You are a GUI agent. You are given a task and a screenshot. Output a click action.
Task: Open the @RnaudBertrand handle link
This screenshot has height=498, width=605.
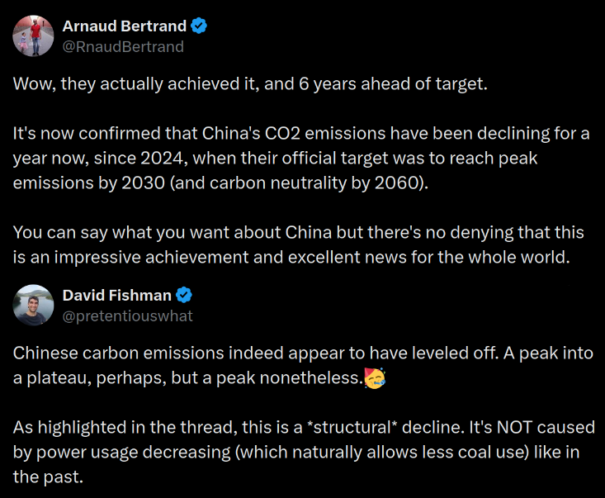click(x=123, y=47)
